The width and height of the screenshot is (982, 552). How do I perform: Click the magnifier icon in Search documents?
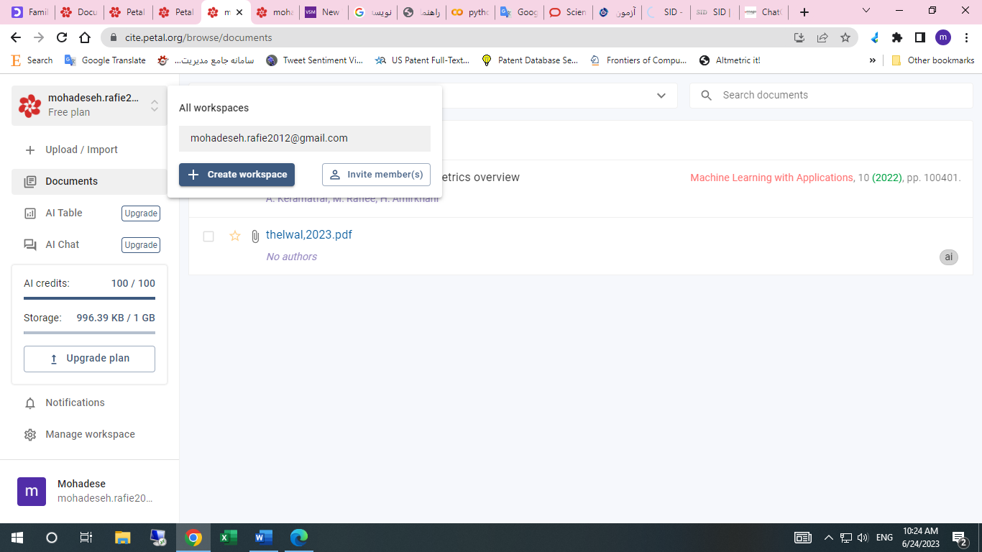point(707,96)
